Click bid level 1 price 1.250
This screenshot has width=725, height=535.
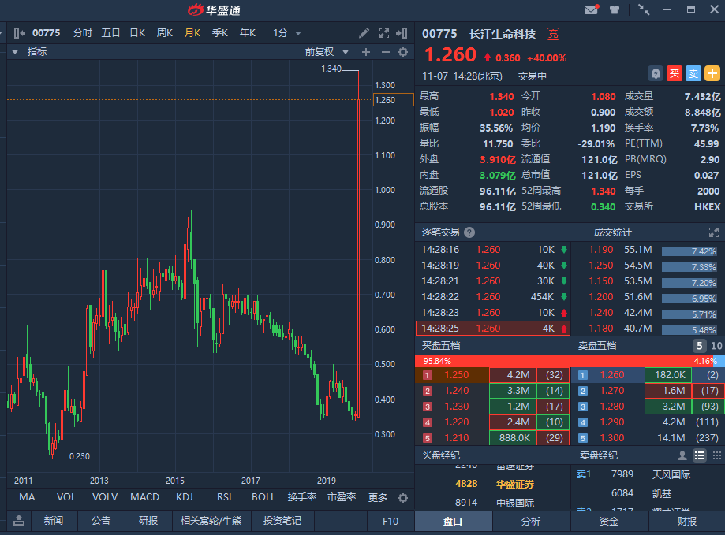pos(456,375)
